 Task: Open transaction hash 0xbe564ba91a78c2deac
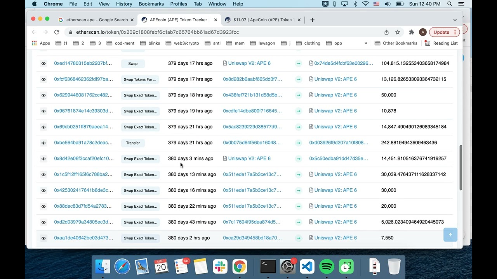(83, 143)
